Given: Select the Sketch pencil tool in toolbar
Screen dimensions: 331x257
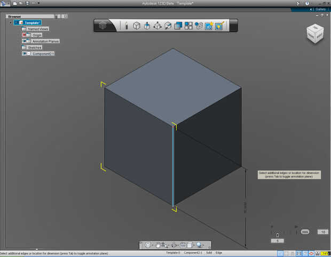Looking at the screenshot, I should pyautogui.click(x=127, y=25).
